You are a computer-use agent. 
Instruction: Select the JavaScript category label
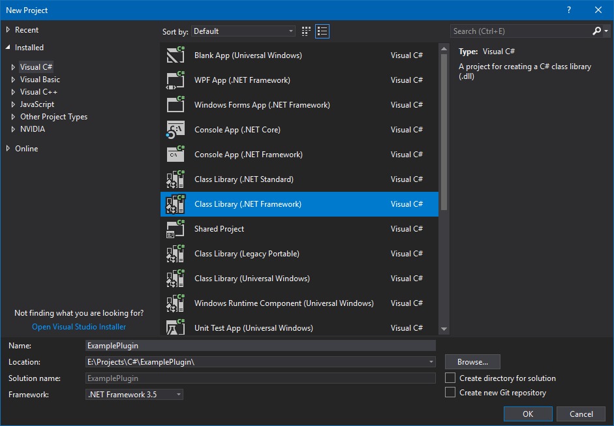click(x=37, y=104)
